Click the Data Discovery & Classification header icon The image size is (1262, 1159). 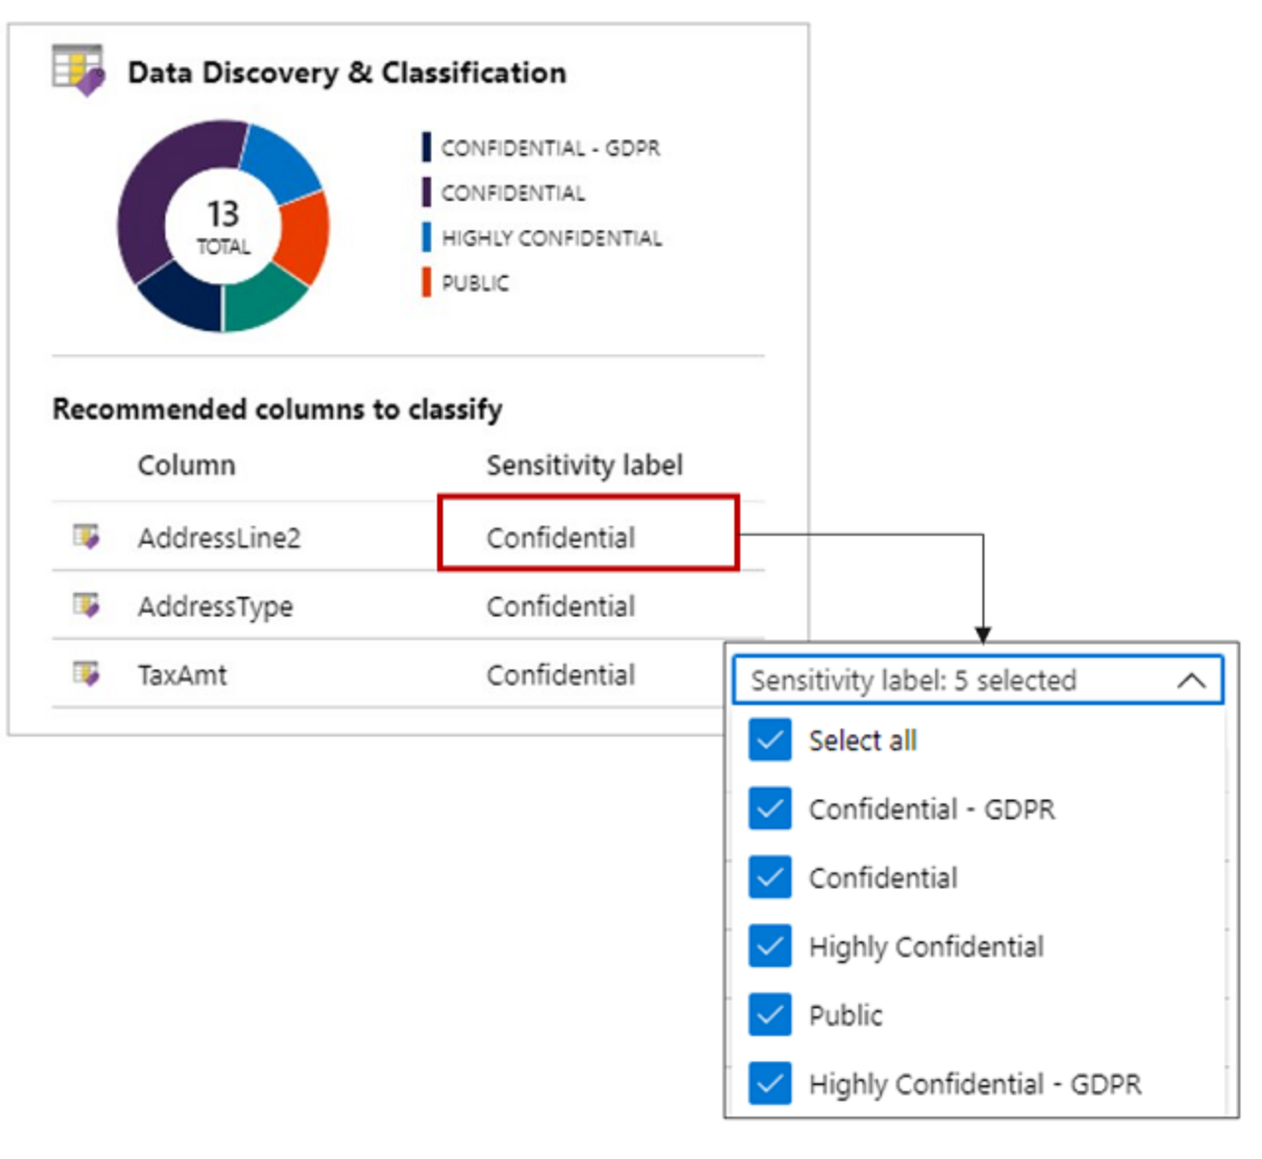pyautogui.click(x=78, y=70)
